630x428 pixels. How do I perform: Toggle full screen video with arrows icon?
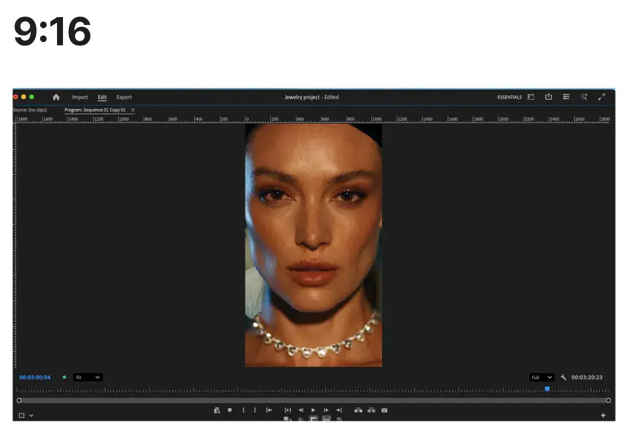[602, 97]
